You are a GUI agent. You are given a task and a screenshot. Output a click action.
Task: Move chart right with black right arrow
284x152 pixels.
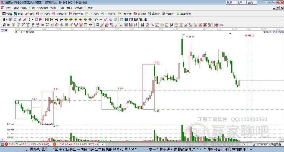(x=61, y=20)
